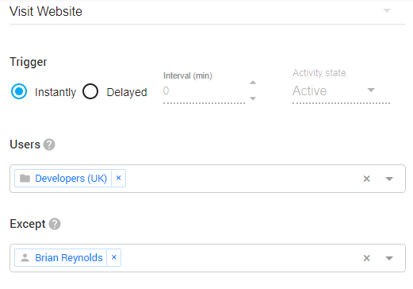Screen dimensions: 413x289
Task: Expand the Users selection dropdown arrow
Action: click(x=389, y=179)
